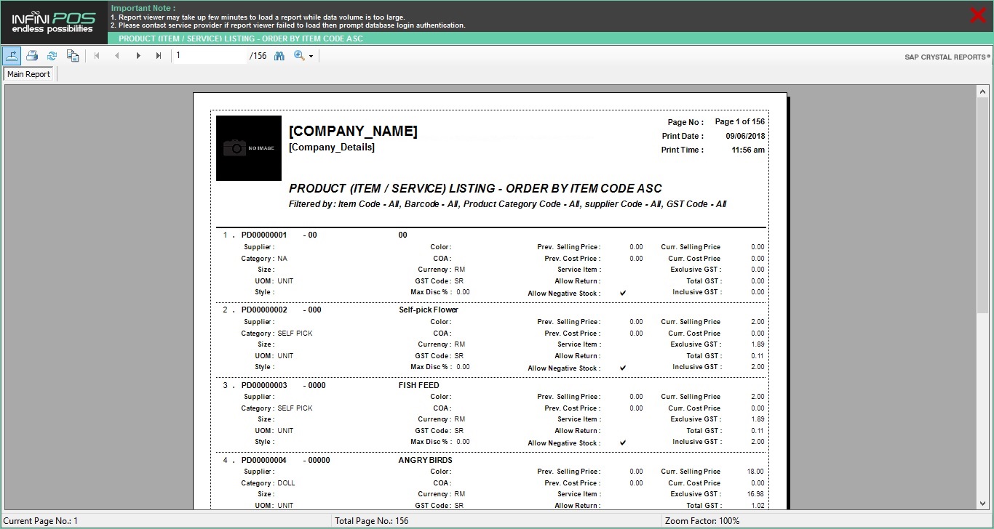Click the ANGRY BIRDS item name
This screenshot has width=994, height=529.
tap(426, 460)
